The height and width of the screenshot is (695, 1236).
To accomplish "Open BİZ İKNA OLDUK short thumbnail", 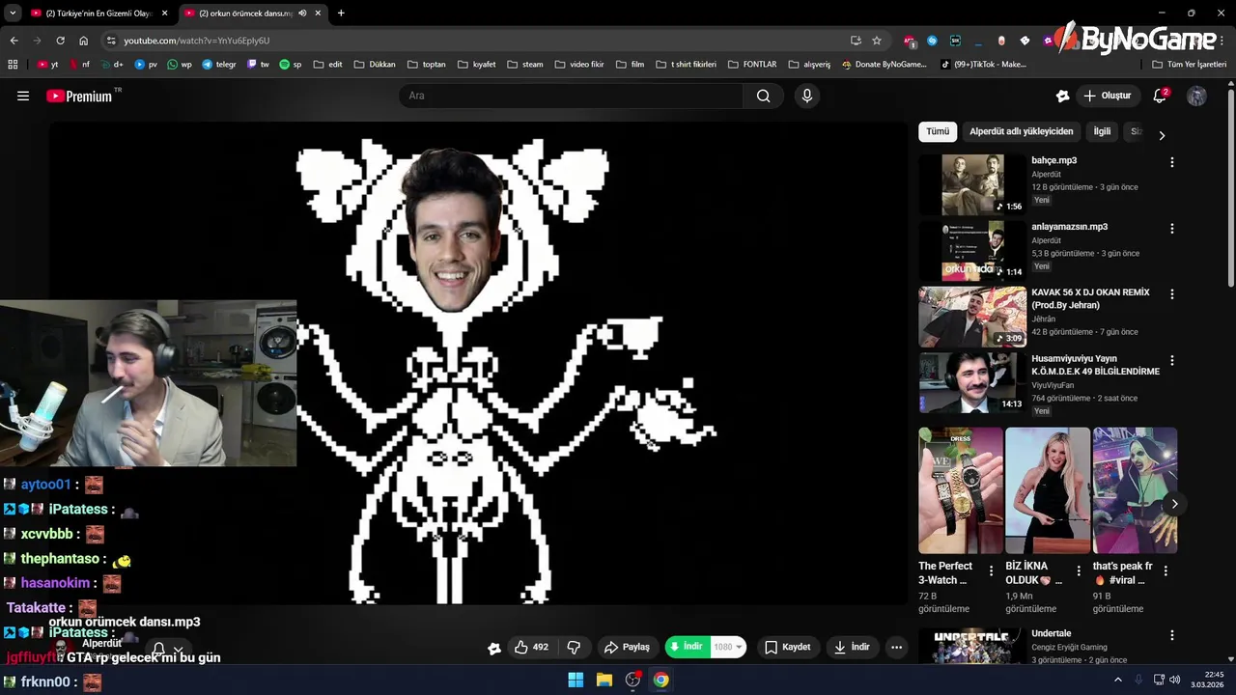I will pyautogui.click(x=1048, y=490).
